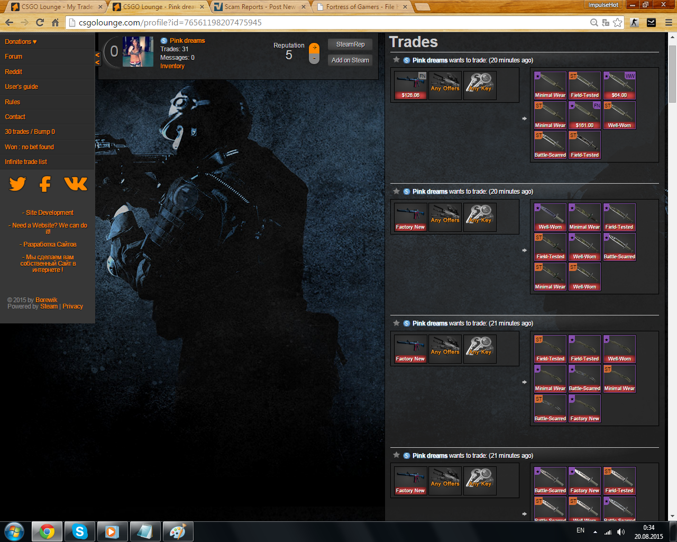Open the Facebook social icon
Screen dimensions: 677x542
(45, 184)
